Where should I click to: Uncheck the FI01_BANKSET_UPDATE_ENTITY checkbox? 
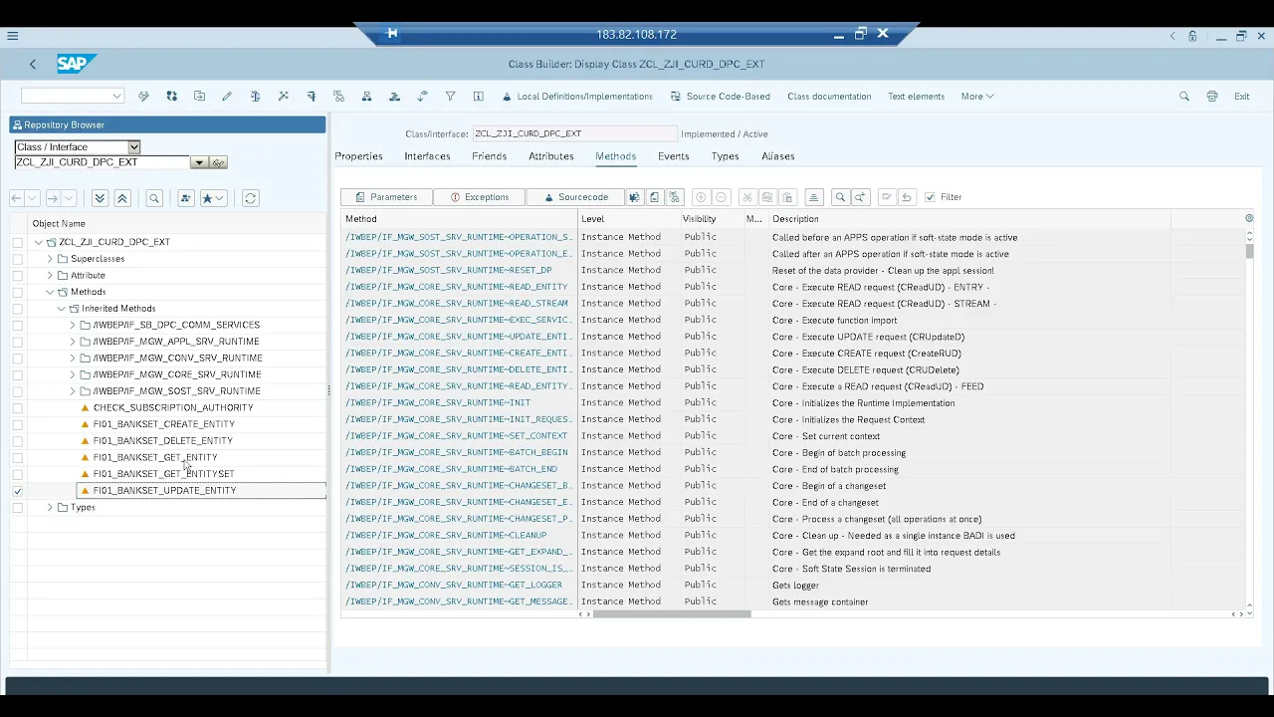click(18, 491)
